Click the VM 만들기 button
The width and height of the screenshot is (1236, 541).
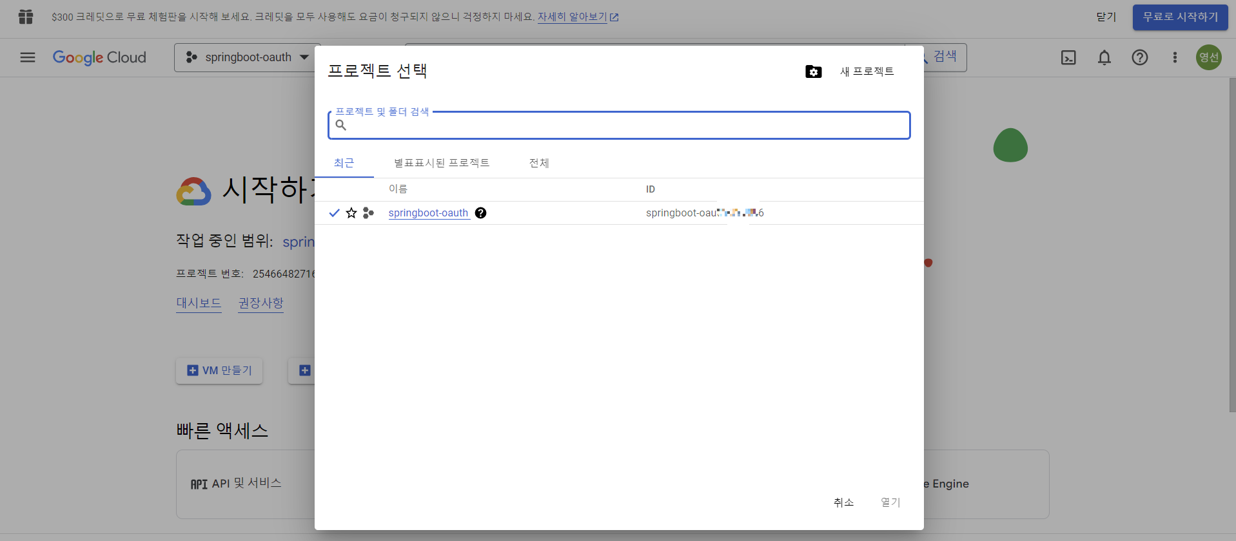pos(219,370)
